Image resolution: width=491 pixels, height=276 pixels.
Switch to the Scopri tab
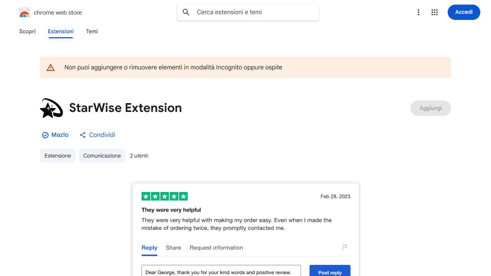pyautogui.click(x=27, y=31)
